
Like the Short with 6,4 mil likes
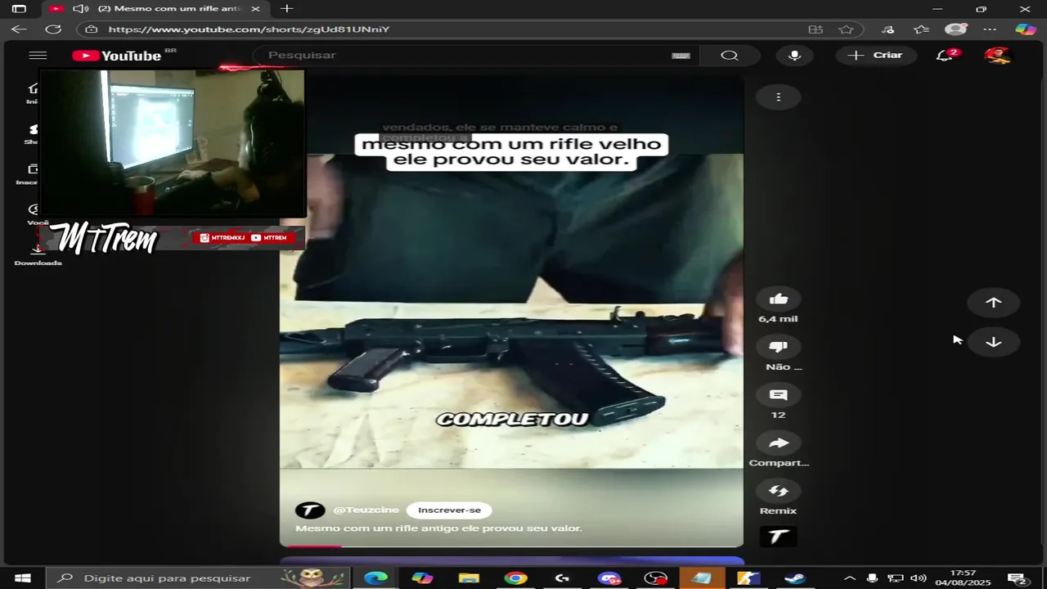pyautogui.click(x=778, y=299)
